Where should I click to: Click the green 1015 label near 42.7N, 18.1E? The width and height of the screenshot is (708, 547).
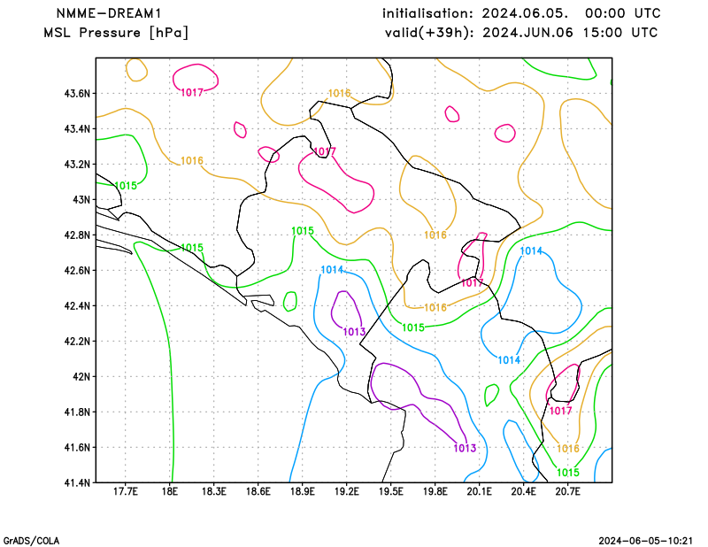192,248
